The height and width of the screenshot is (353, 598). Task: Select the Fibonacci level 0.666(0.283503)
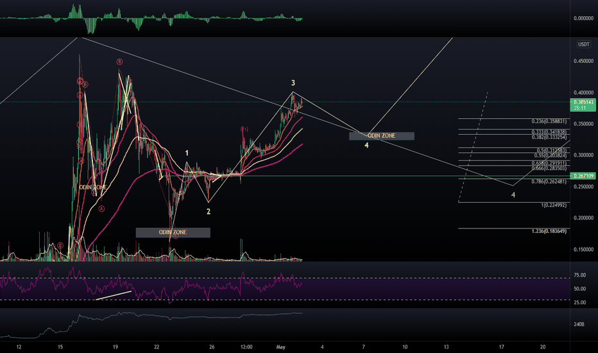(549, 168)
